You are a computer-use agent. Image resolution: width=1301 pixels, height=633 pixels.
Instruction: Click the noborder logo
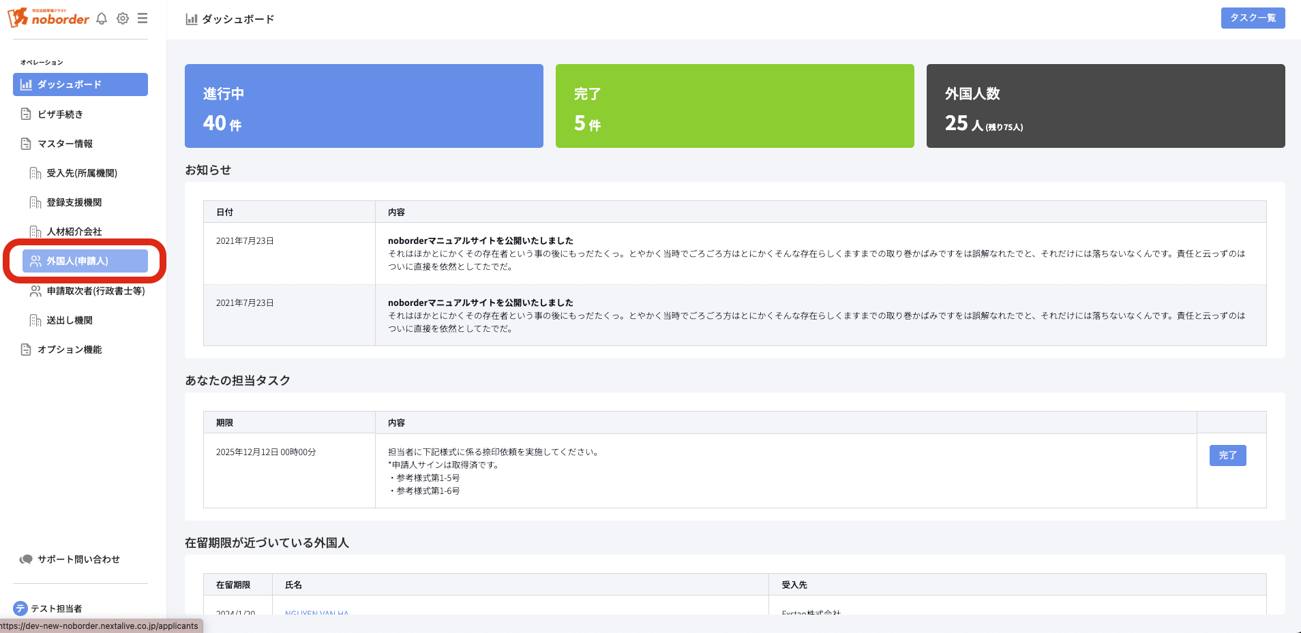pyautogui.click(x=49, y=18)
